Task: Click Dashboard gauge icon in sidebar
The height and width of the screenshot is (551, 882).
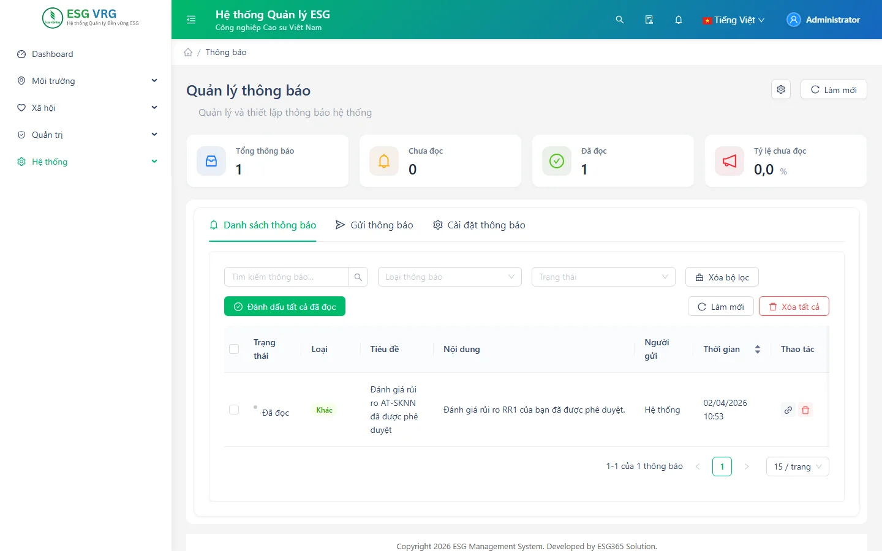Action: [21, 54]
